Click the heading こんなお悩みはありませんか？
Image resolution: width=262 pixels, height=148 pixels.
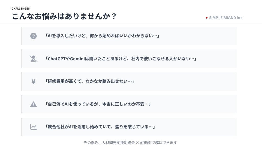point(64,16)
